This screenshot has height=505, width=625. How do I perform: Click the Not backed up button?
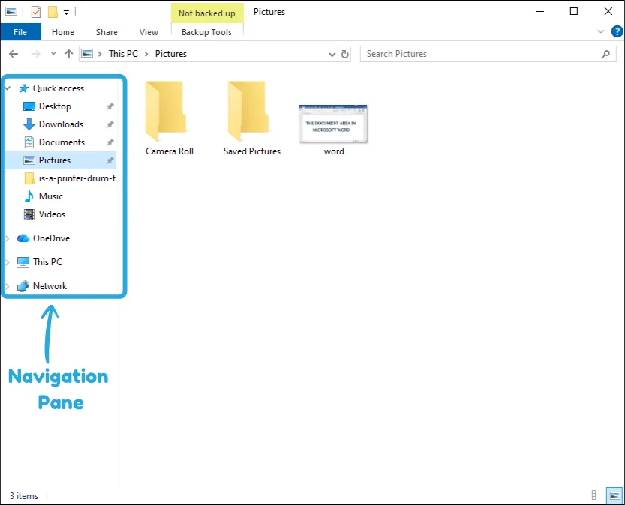click(x=207, y=13)
